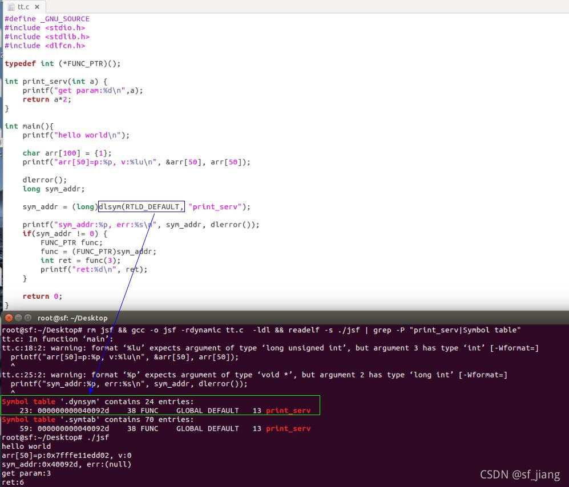Minimize the root@sf terminal window
This screenshot has height=487, width=569.
click(x=18, y=318)
